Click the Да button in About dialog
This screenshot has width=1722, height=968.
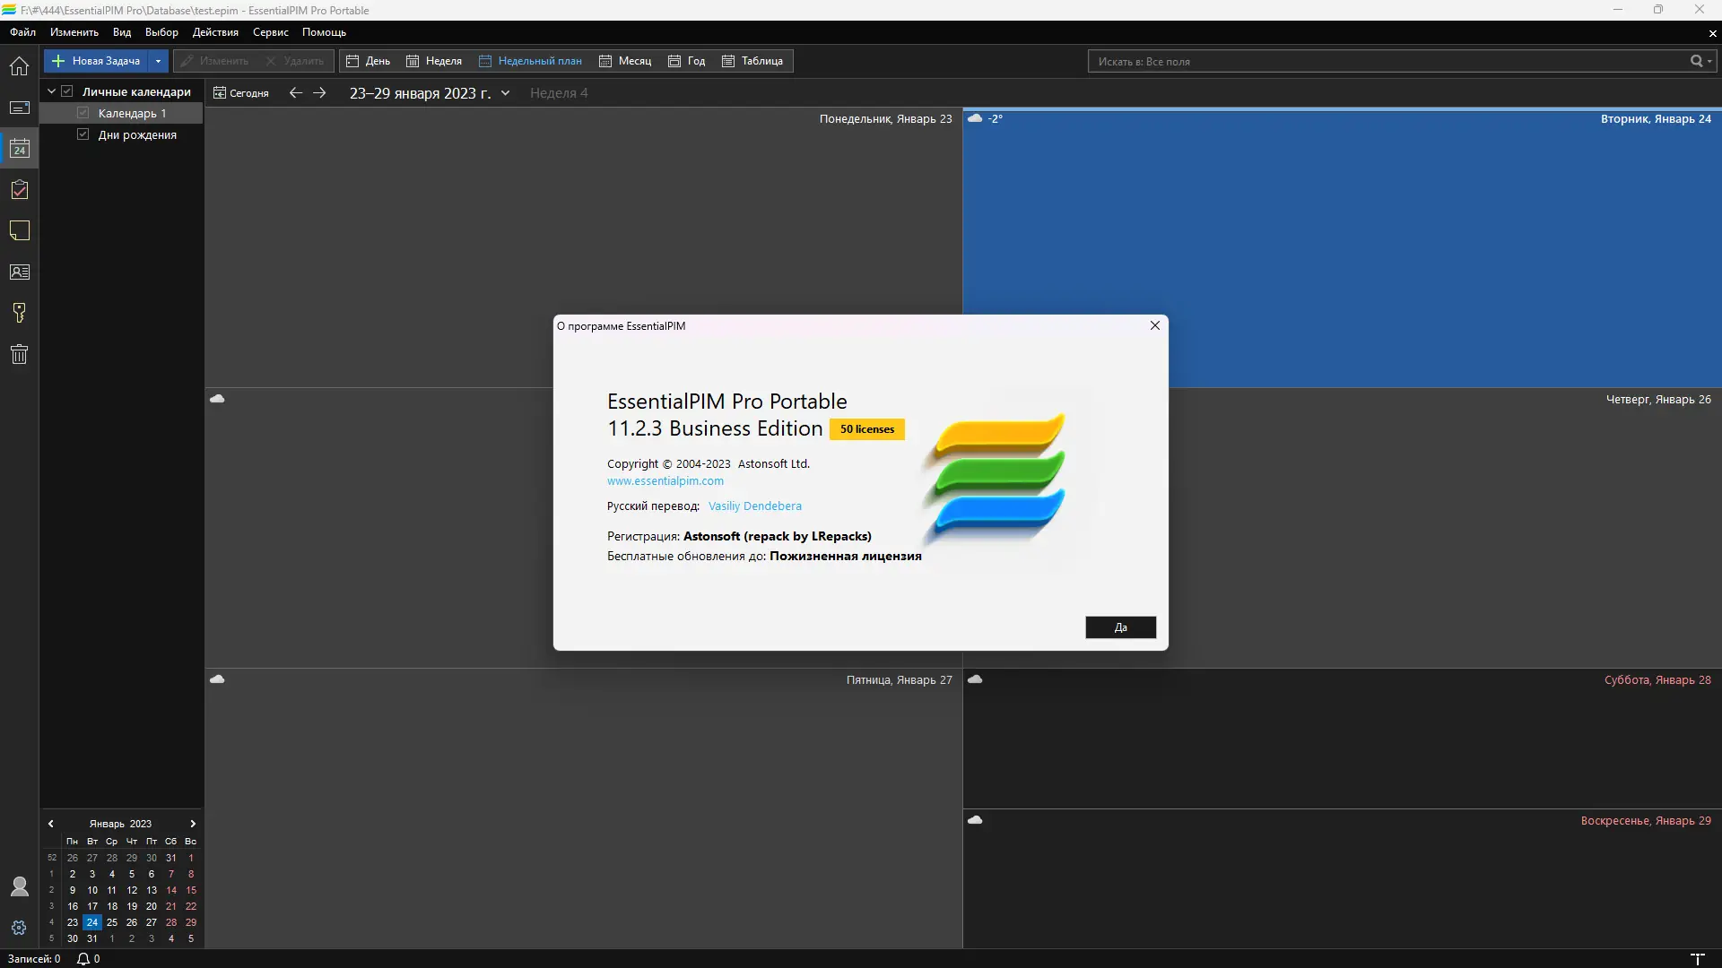pos(1120,627)
